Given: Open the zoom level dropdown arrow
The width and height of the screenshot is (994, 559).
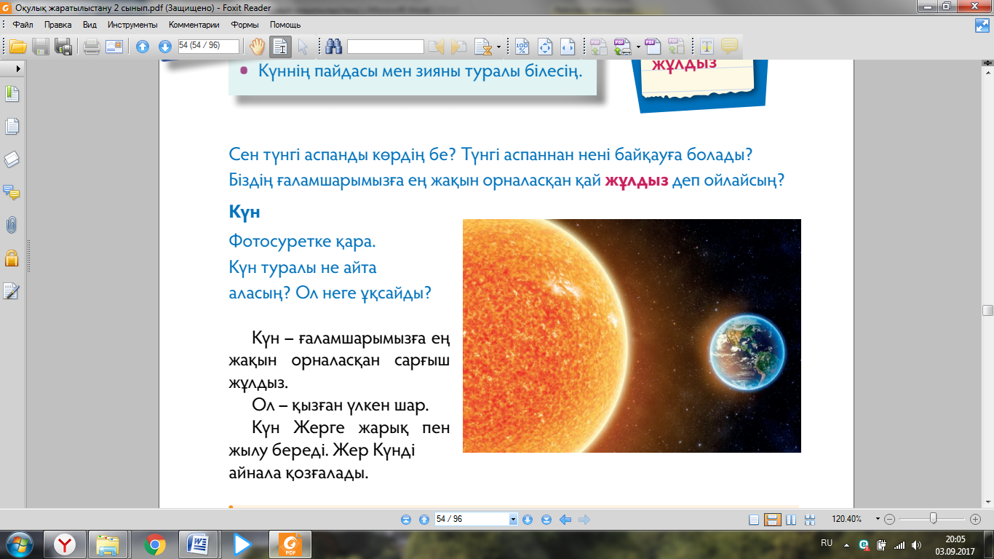Looking at the screenshot, I should 878,520.
